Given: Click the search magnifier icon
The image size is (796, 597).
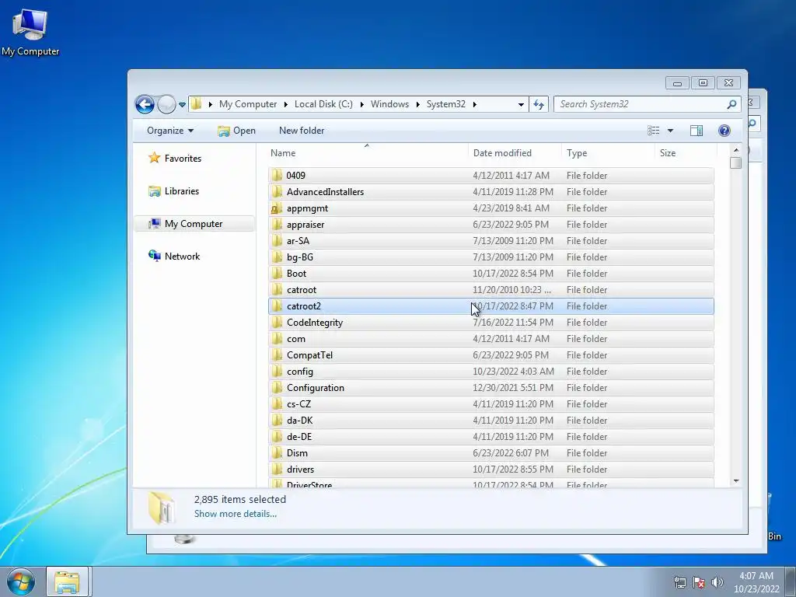Looking at the screenshot, I should tap(731, 104).
